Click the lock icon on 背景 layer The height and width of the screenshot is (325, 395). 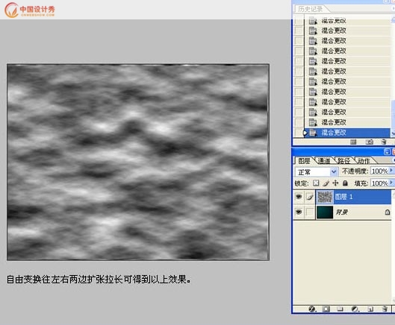[388, 212]
